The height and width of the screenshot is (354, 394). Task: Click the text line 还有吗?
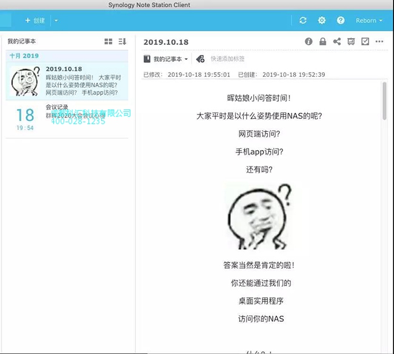[259, 170]
